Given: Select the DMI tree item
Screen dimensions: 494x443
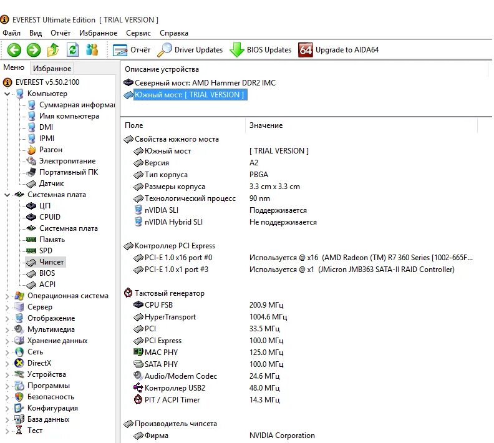Looking at the screenshot, I should tap(46, 127).
